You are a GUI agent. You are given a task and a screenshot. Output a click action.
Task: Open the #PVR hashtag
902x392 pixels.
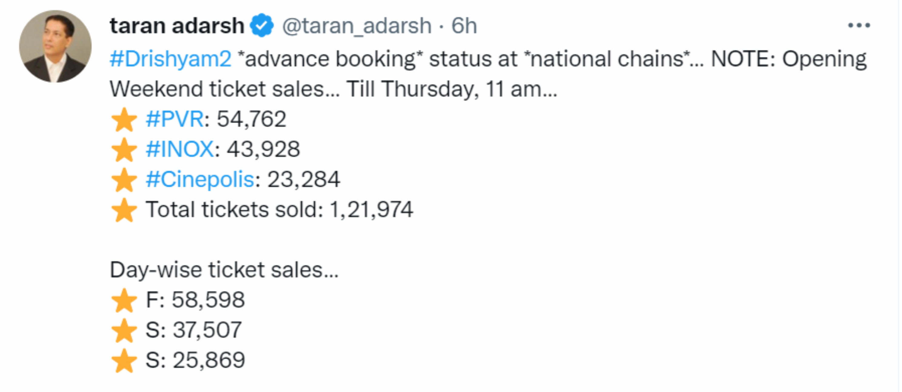[x=175, y=119]
